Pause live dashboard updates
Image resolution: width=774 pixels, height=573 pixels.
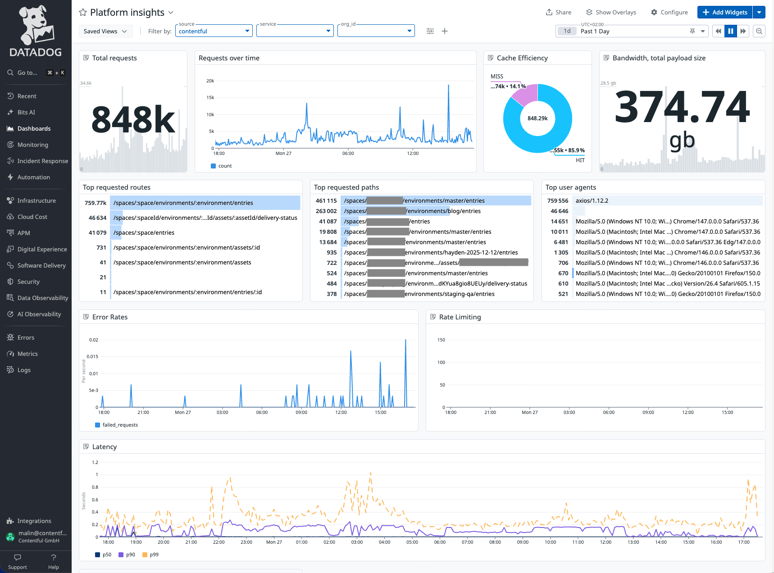click(731, 31)
